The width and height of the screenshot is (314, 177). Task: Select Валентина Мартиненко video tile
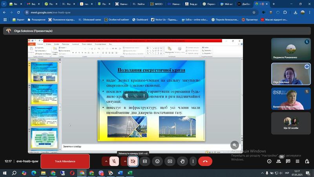coord(291,99)
